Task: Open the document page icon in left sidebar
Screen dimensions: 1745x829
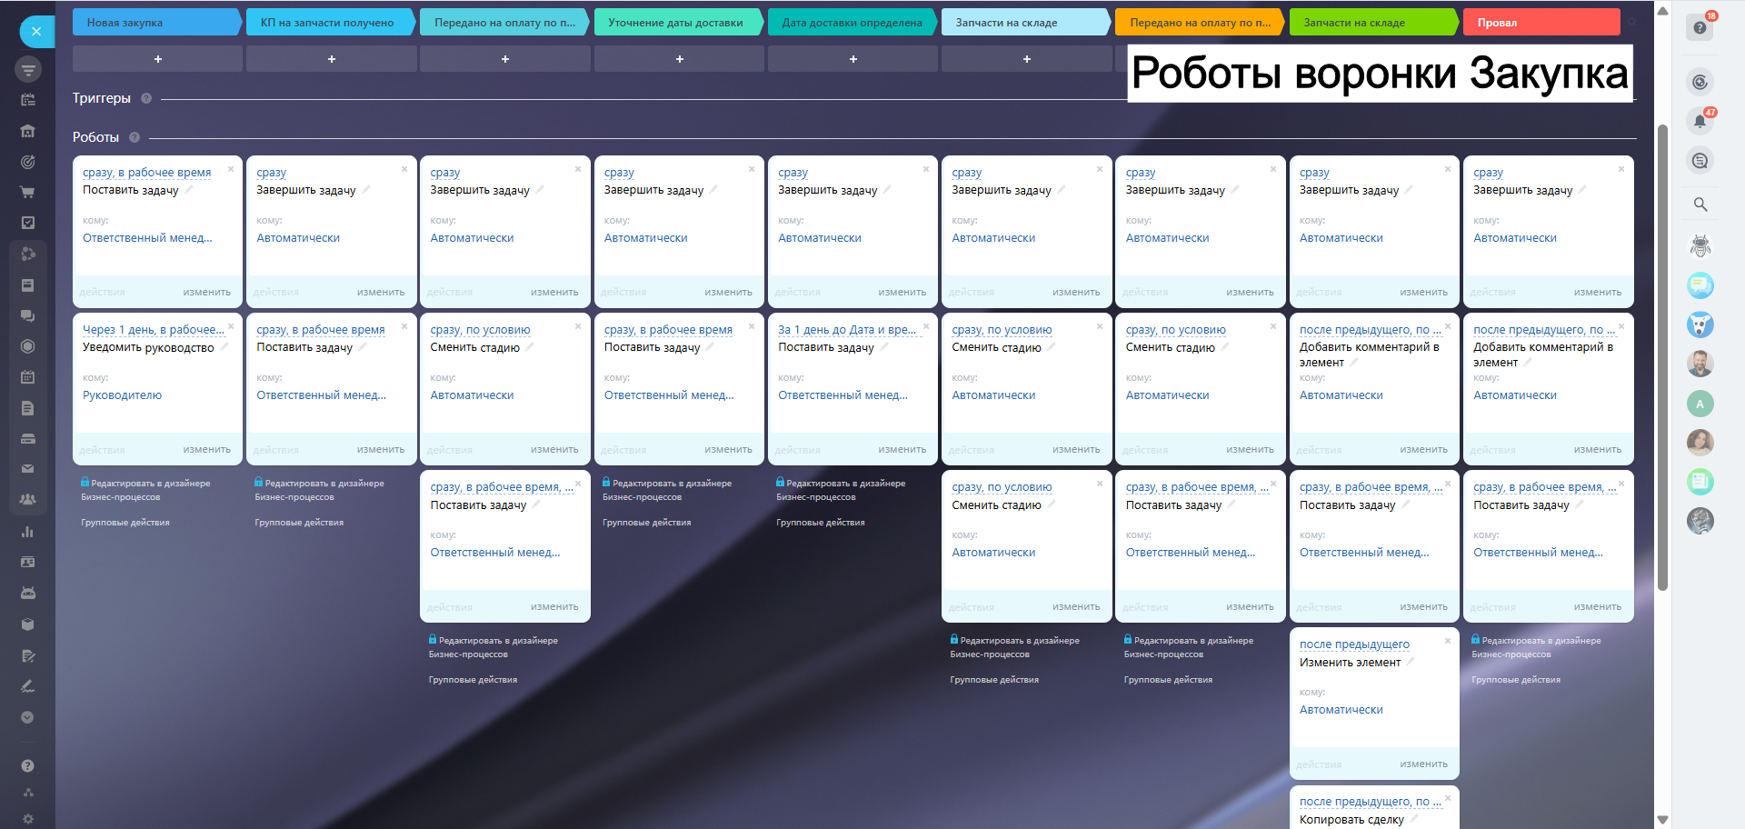Action: click(28, 408)
